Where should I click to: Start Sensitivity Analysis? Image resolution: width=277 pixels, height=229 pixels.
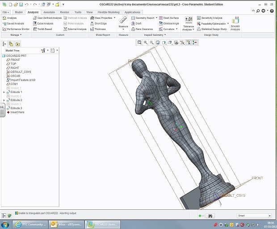point(210,18)
